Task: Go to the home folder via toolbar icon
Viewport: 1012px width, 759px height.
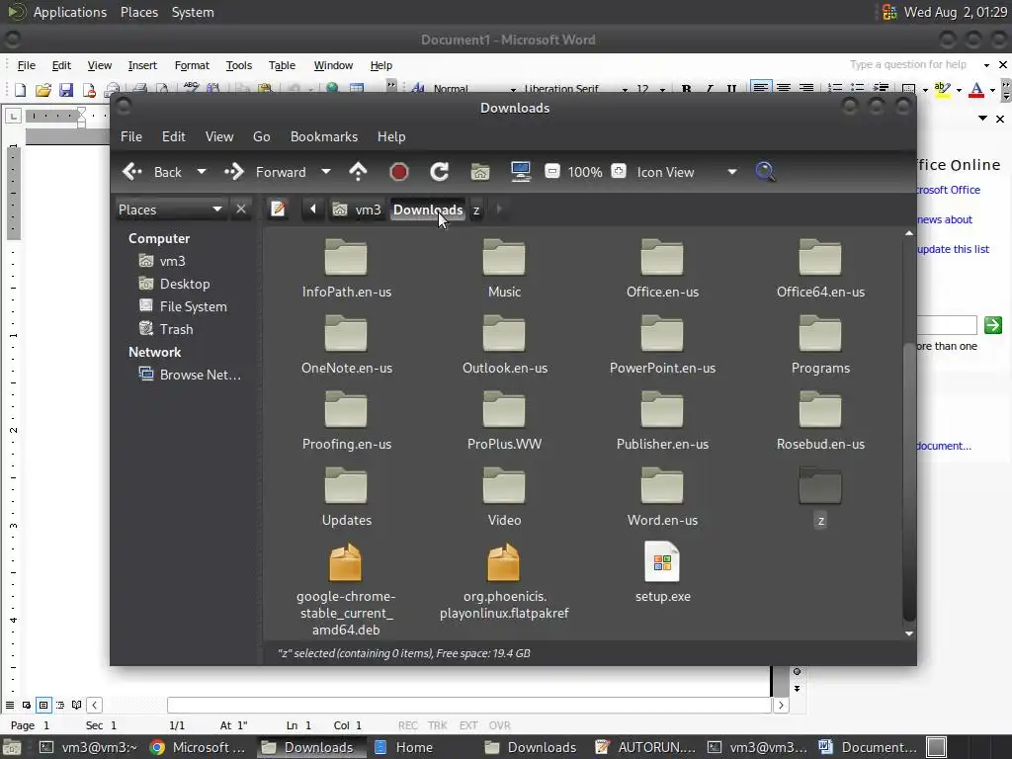Action: [480, 172]
